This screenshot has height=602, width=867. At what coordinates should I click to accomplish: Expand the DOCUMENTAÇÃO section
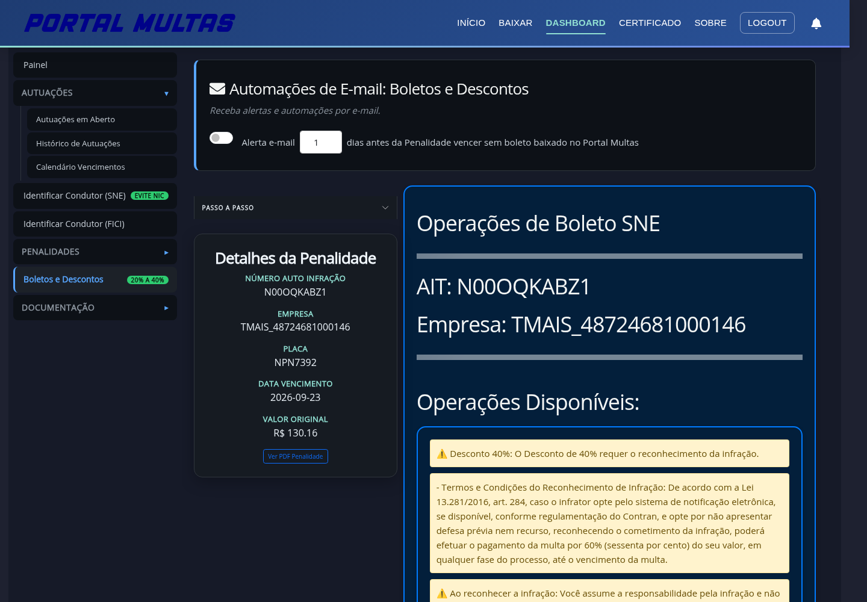(x=95, y=308)
